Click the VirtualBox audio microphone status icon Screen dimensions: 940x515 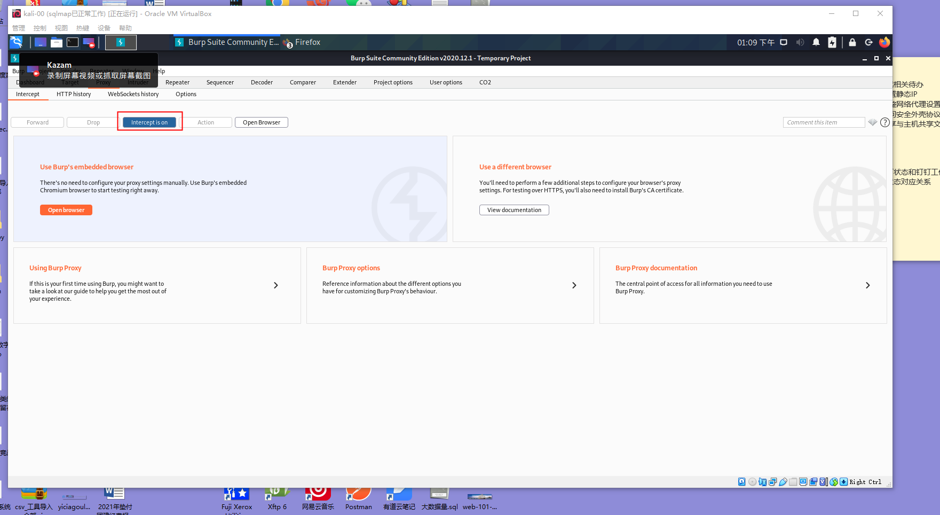(762, 482)
